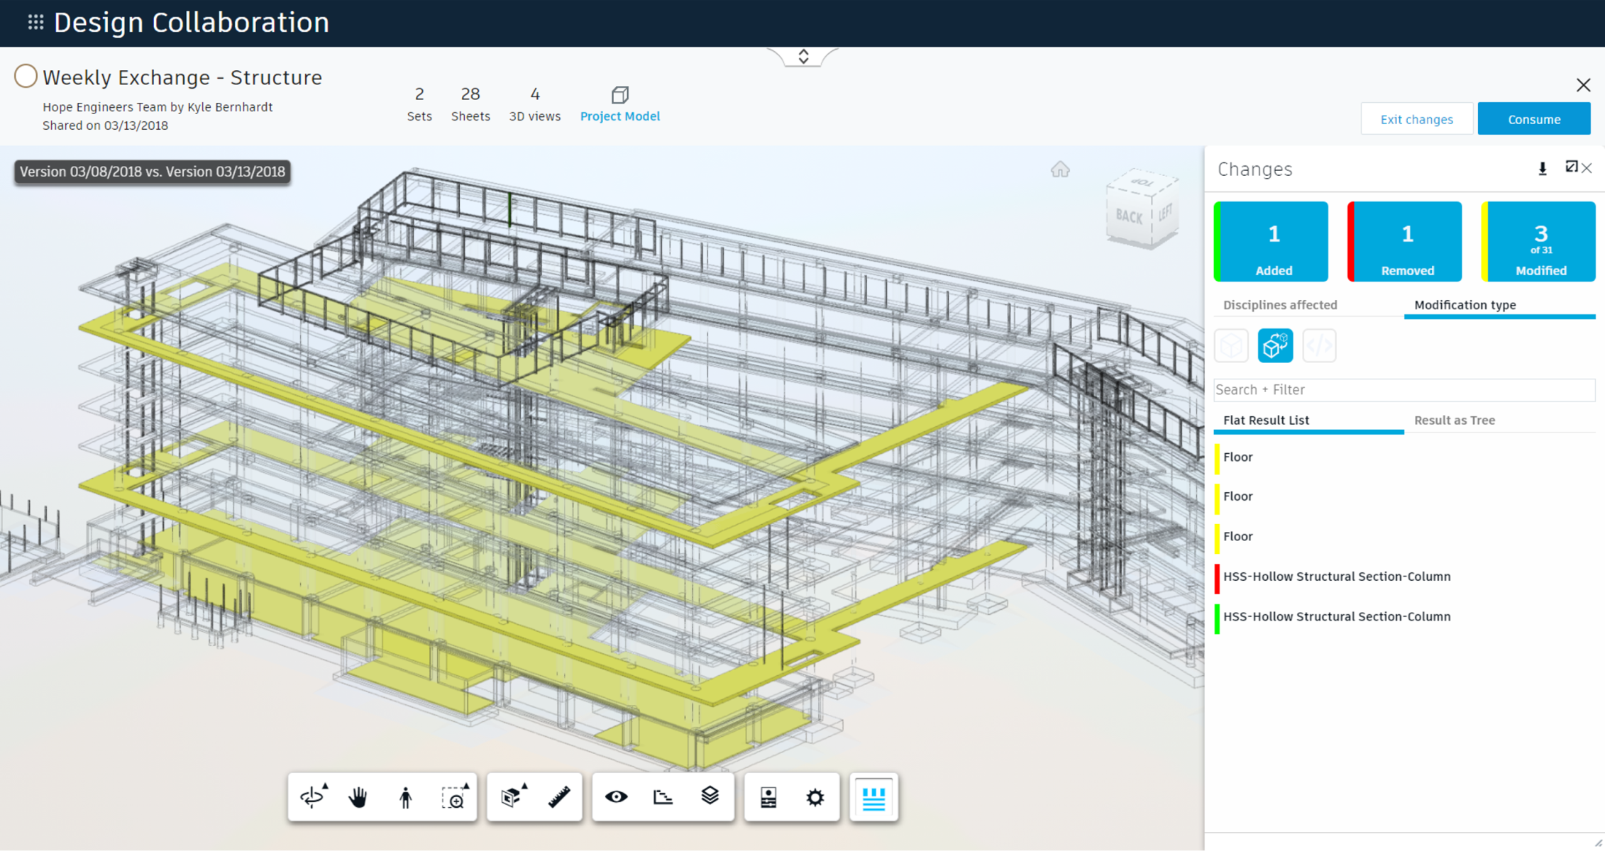Select the Measure ruler tool

pos(559,797)
